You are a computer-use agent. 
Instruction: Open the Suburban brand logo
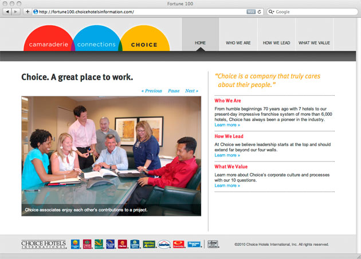coord(164,244)
